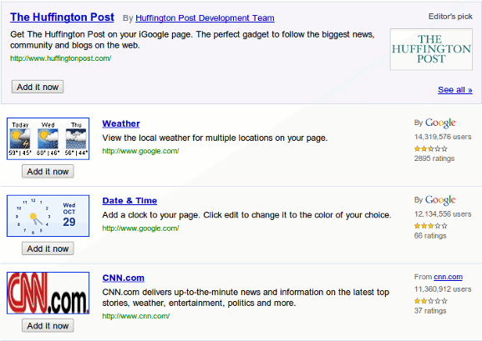Click the google.com URL under Weather

coord(140,151)
